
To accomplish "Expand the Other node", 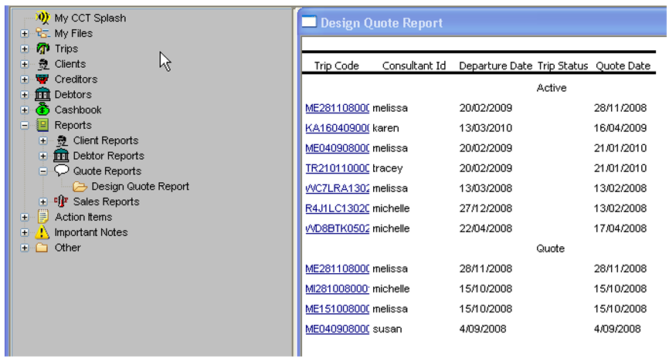I will [x=24, y=248].
